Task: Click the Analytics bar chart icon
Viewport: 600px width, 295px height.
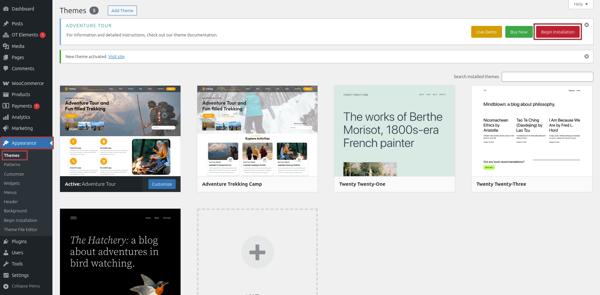Action: (6, 117)
